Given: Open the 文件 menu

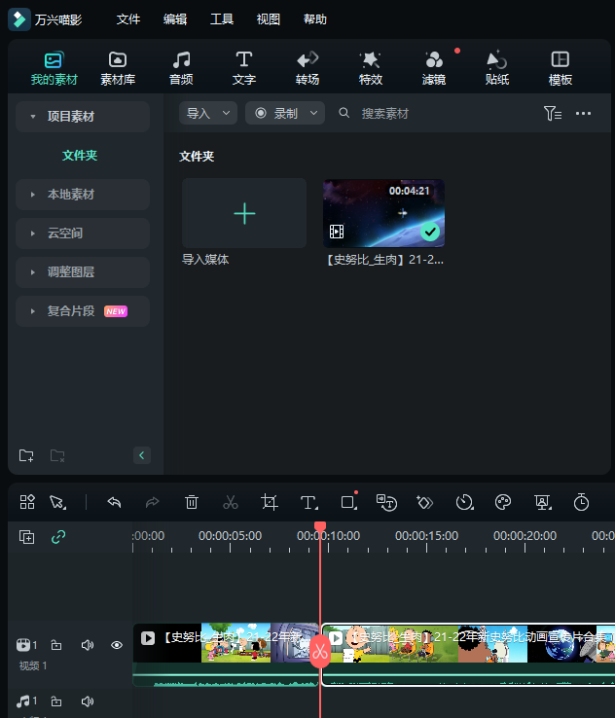Looking at the screenshot, I should 128,19.
